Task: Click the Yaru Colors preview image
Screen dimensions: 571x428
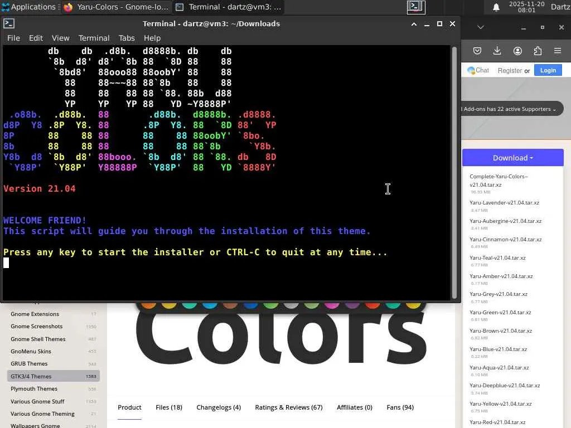Action: point(280,335)
